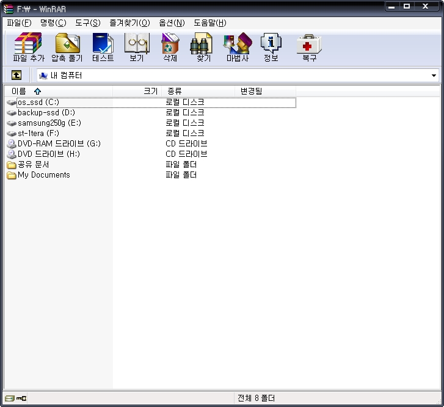Click the 테스트 (Test) toolbar icon

[x=103, y=43]
